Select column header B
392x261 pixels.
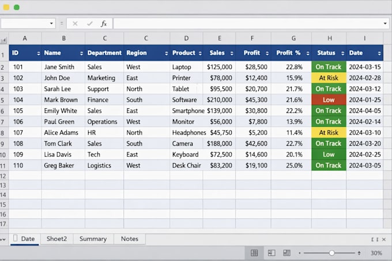tap(63, 39)
